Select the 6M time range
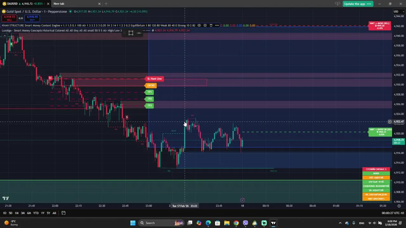Image resolution: width=406 pixels, height=228 pixels. (29, 213)
